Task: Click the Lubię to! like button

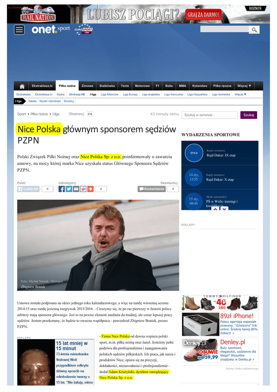Action: click(28, 189)
